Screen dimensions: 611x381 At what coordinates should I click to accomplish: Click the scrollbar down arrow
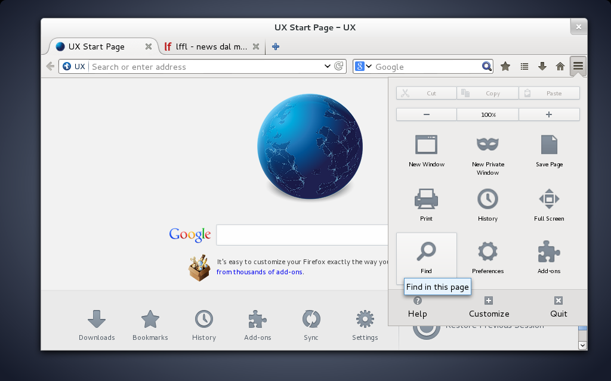click(582, 345)
